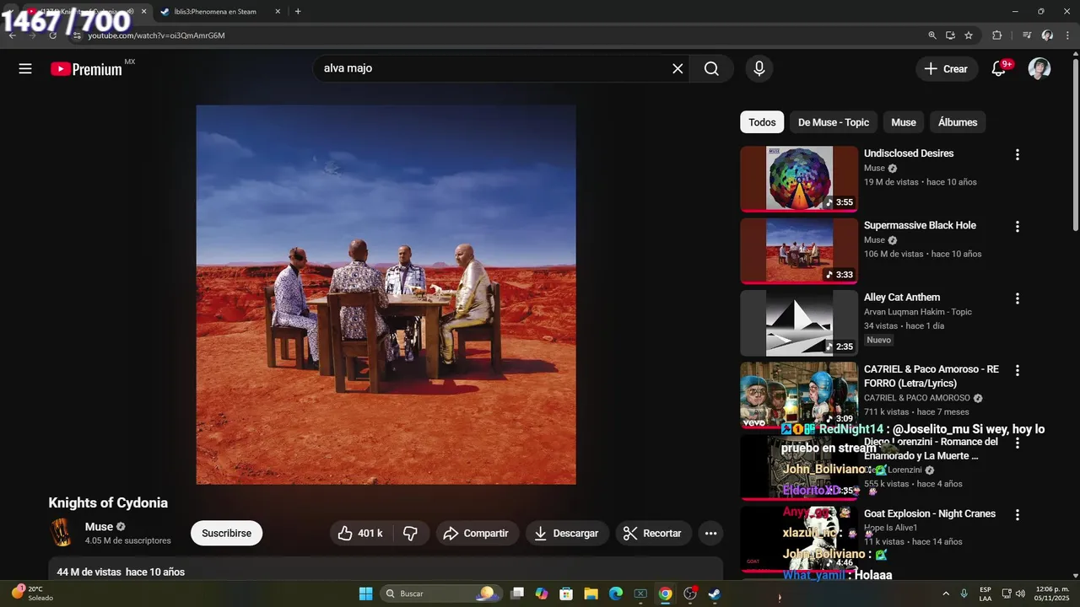This screenshot has height=607, width=1080.
Task: Open the Crear menu
Action: tap(947, 69)
